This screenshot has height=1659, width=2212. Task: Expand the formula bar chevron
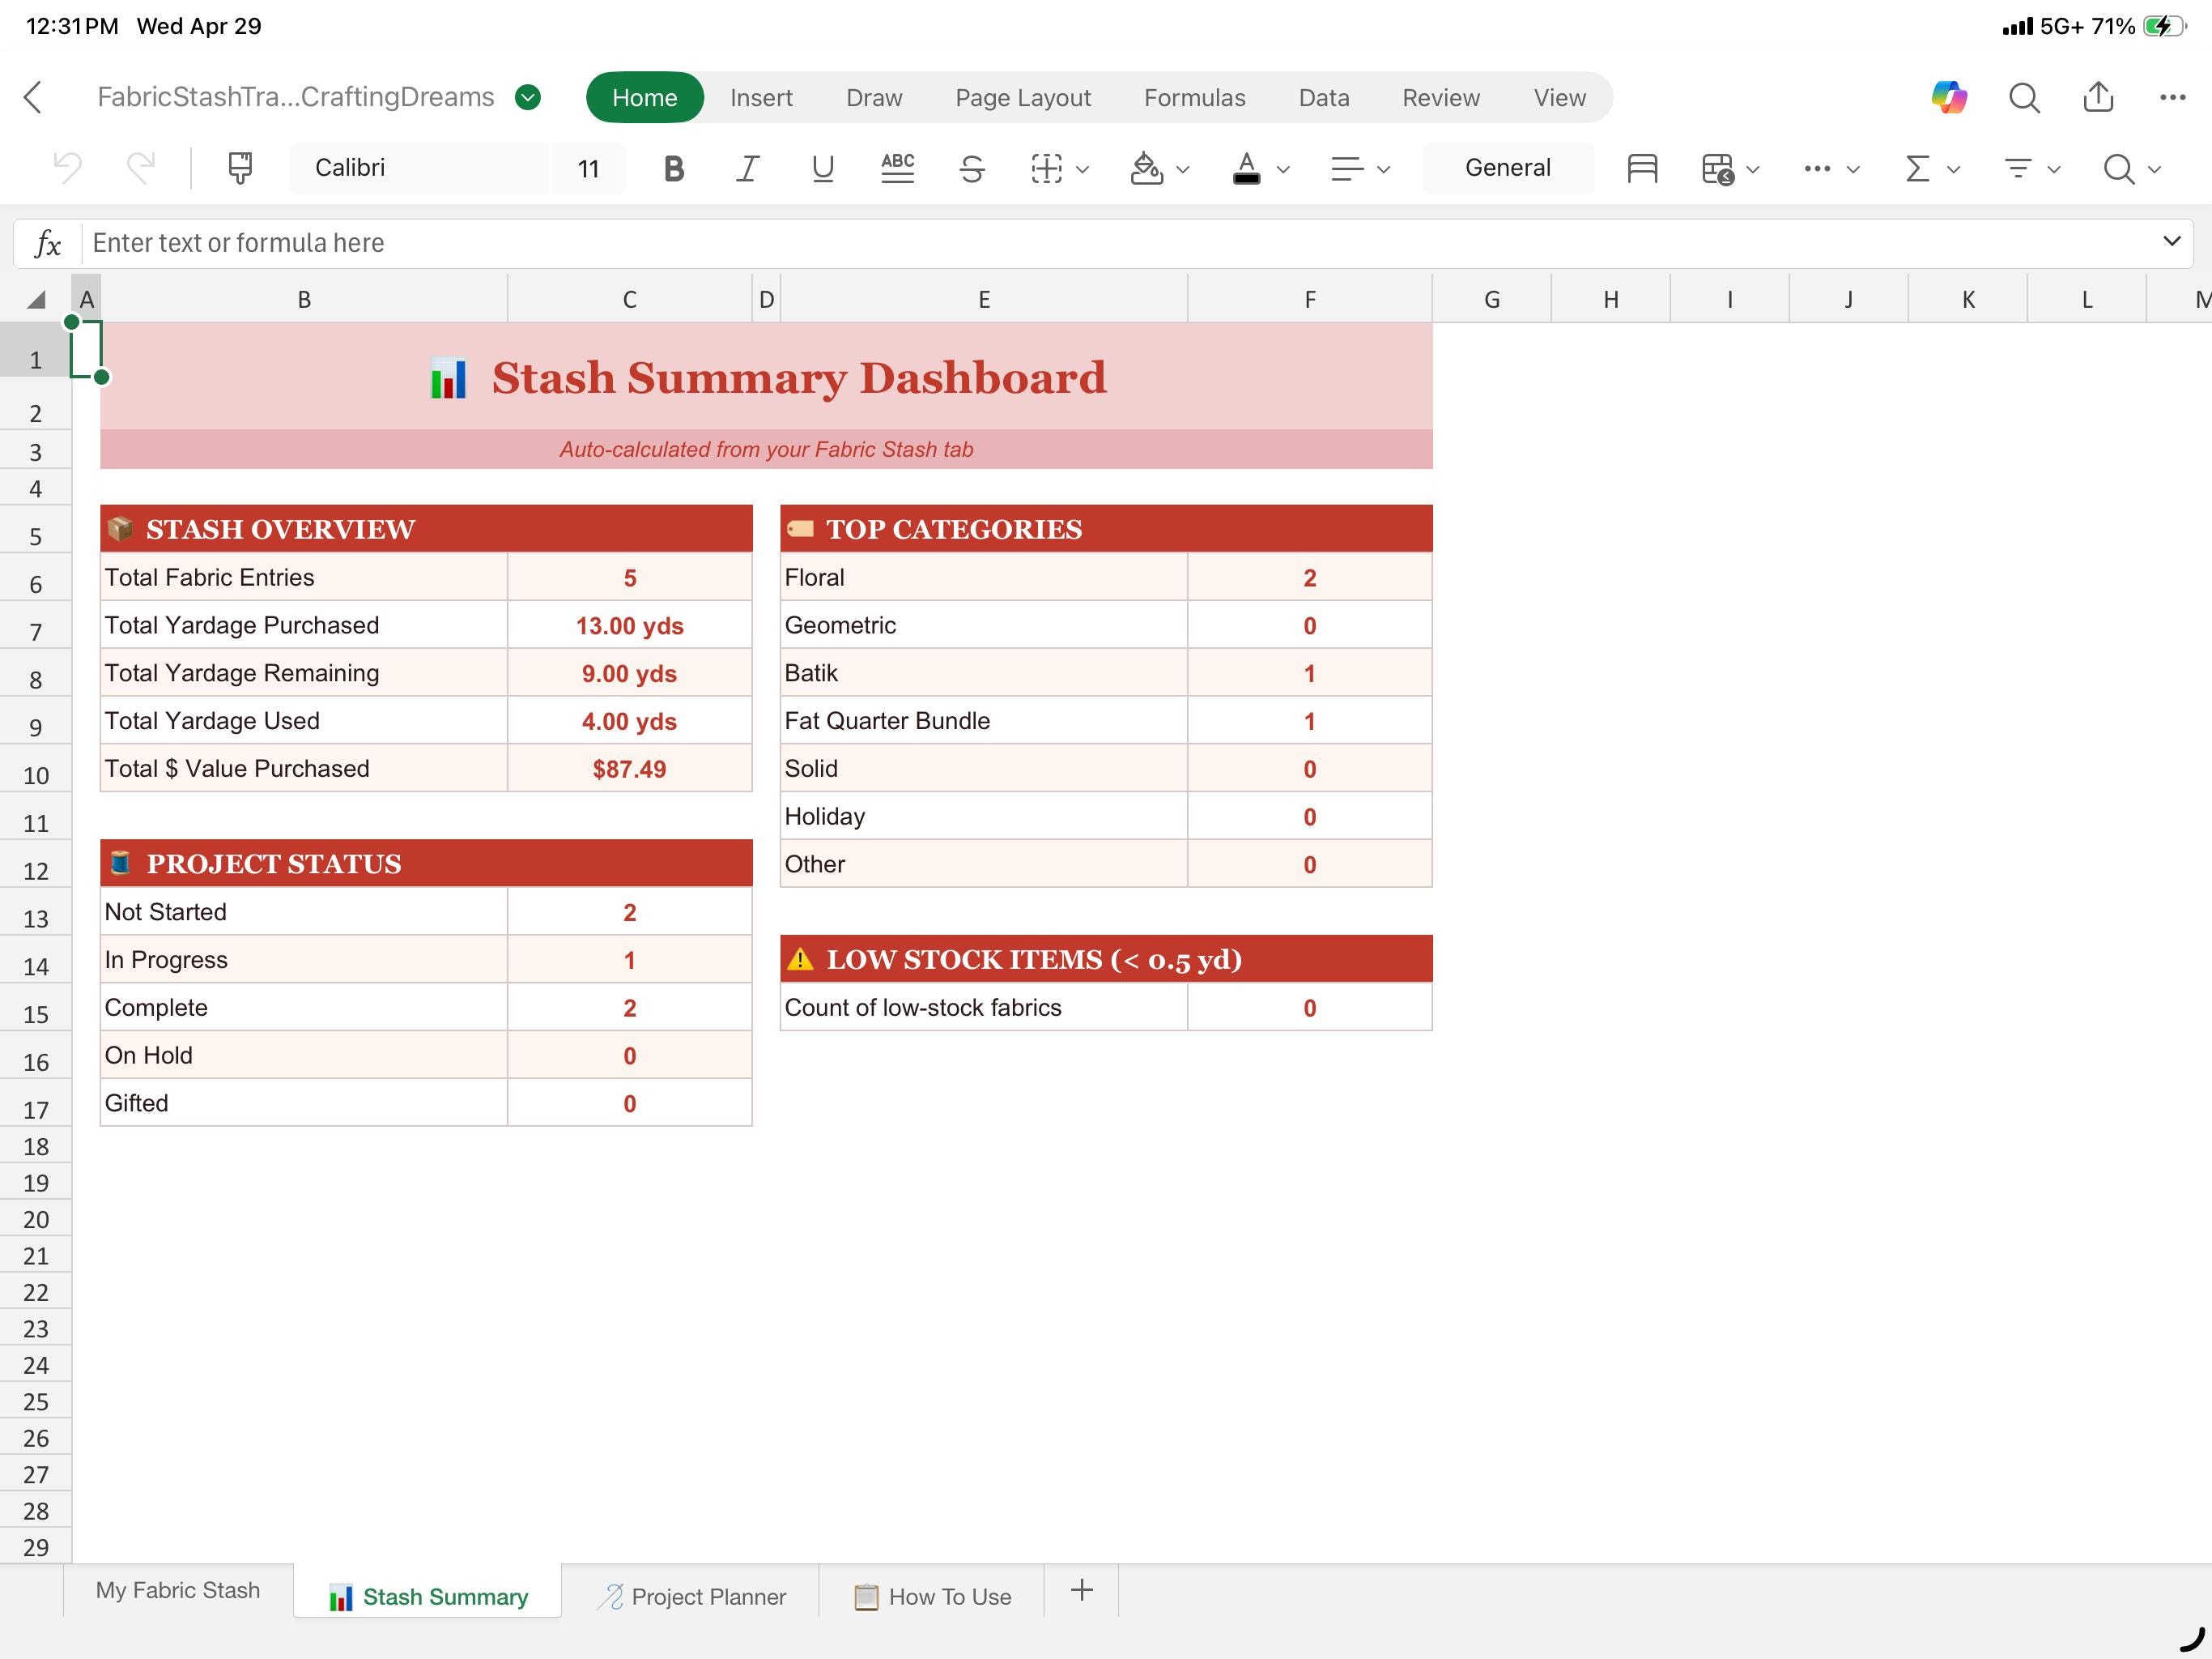click(2171, 241)
